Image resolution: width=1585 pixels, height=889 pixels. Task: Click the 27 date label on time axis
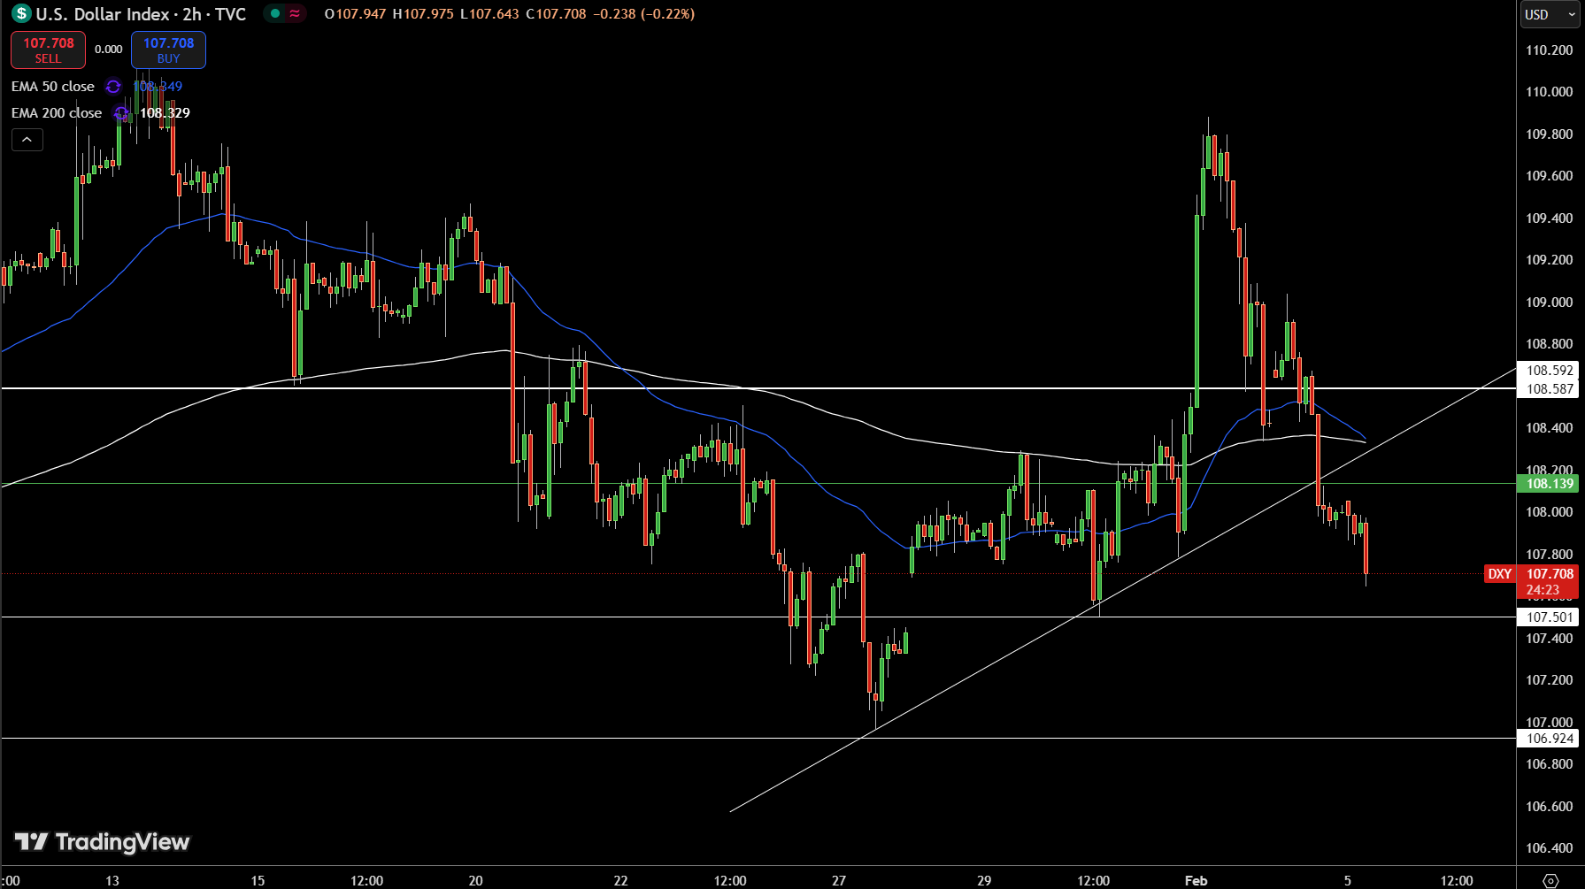click(x=839, y=881)
